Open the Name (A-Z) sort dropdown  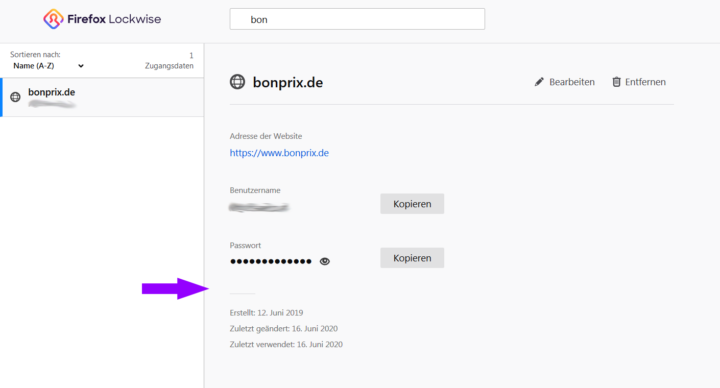point(49,66)
